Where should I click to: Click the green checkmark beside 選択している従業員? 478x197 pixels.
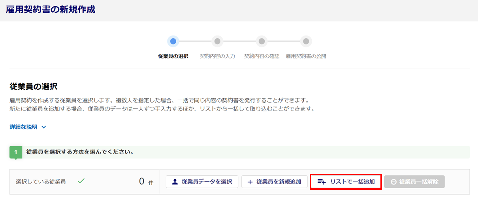81,181
